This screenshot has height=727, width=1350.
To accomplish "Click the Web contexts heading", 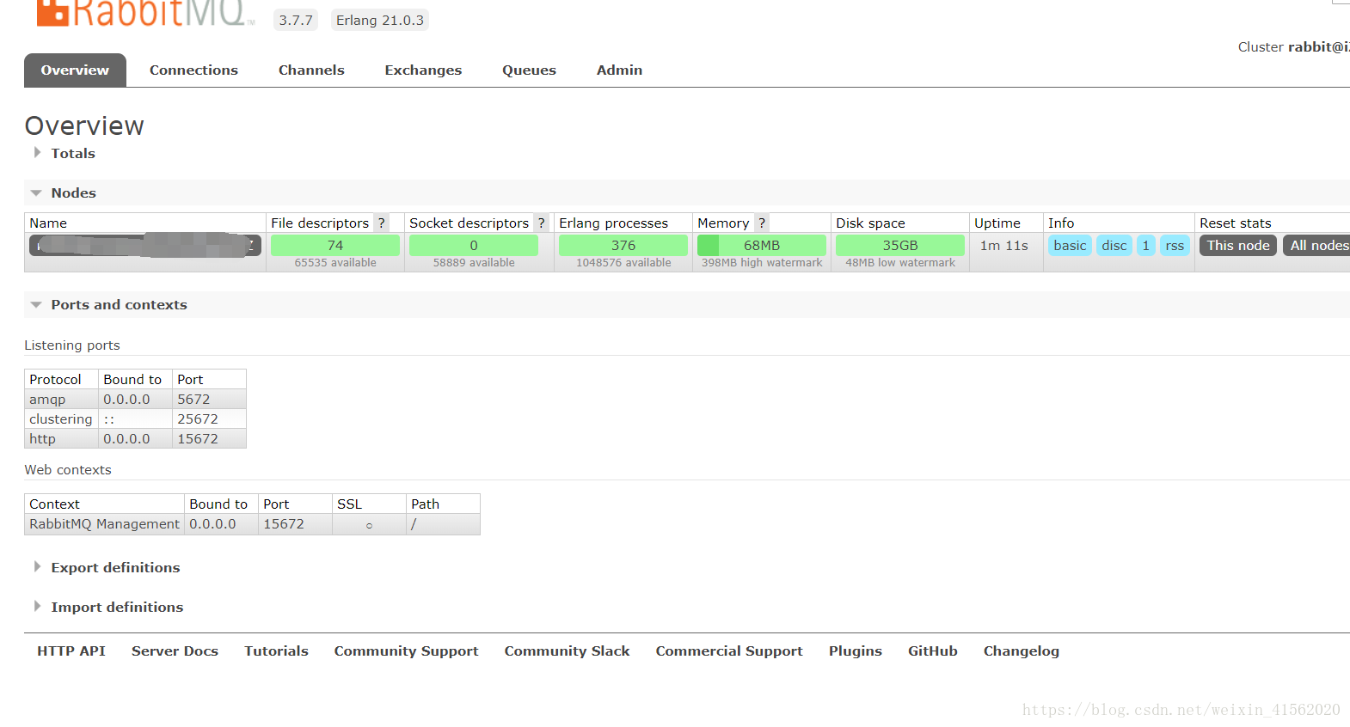I will (x=68, y=469).
